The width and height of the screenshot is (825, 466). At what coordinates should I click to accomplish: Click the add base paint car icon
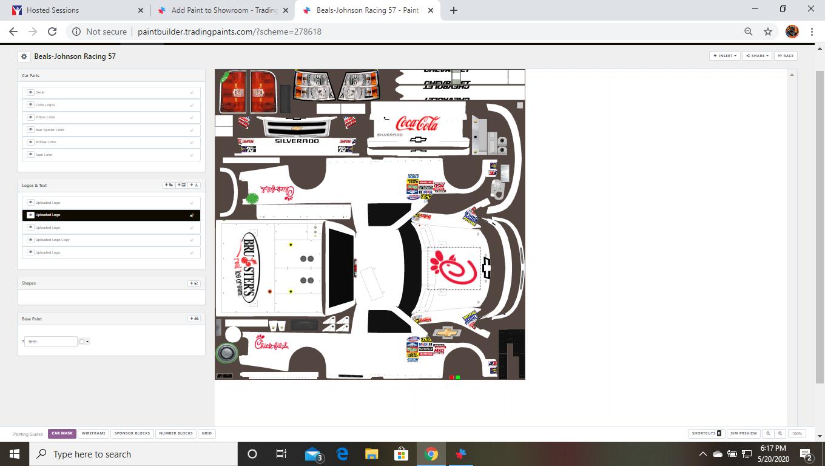coord(194,319)
